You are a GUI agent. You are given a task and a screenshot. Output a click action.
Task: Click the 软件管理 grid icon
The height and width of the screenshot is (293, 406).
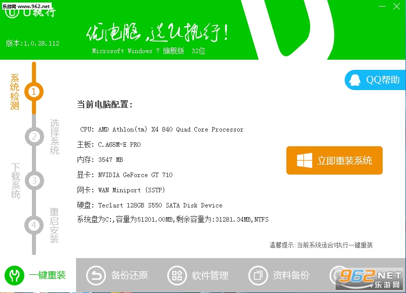click(177, 275)
